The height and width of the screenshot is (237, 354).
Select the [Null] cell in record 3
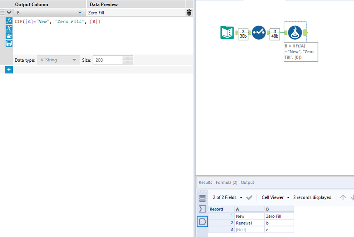tap(250, 230)
